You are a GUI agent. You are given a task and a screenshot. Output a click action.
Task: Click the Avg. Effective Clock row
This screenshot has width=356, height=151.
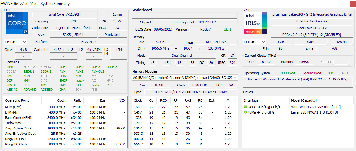pyautogui.click(x=65, y=134)
